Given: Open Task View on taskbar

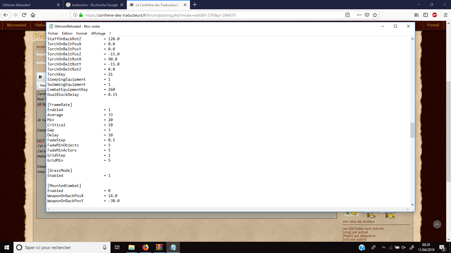Looking at the screenshot, I should click(117, 247).
